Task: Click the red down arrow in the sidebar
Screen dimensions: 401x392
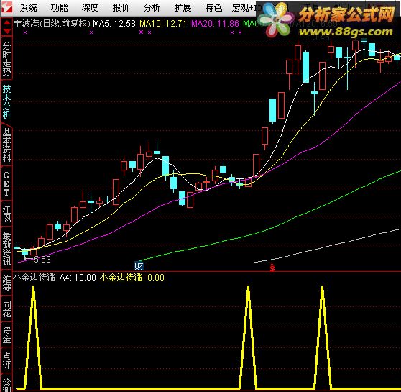Action: coord(6,31)
